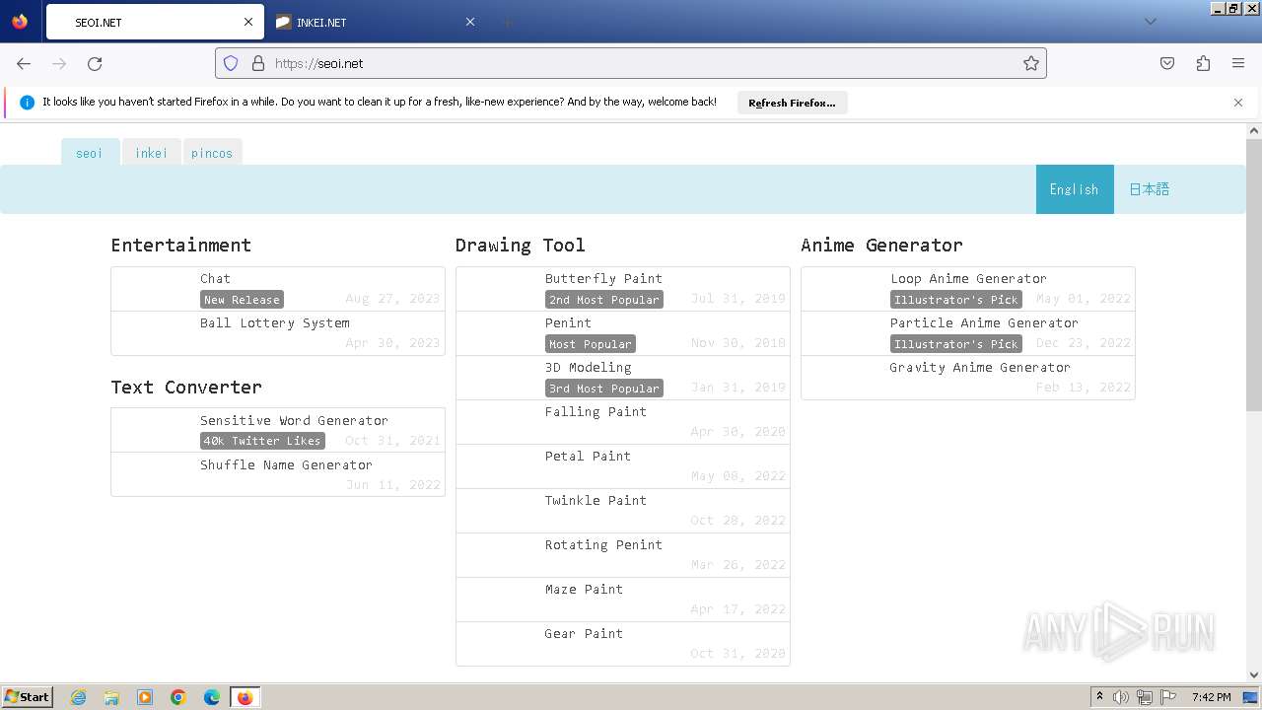Open Ball Lottery System
This screenshot has height=710, width=1262.
pyautogui.click(x=278, y=333)
